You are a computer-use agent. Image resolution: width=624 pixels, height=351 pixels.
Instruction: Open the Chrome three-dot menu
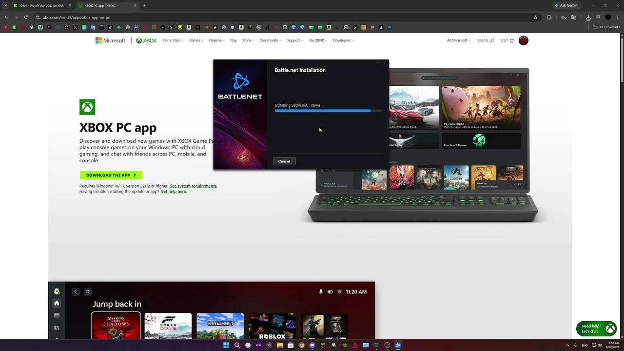coord(618,17)
